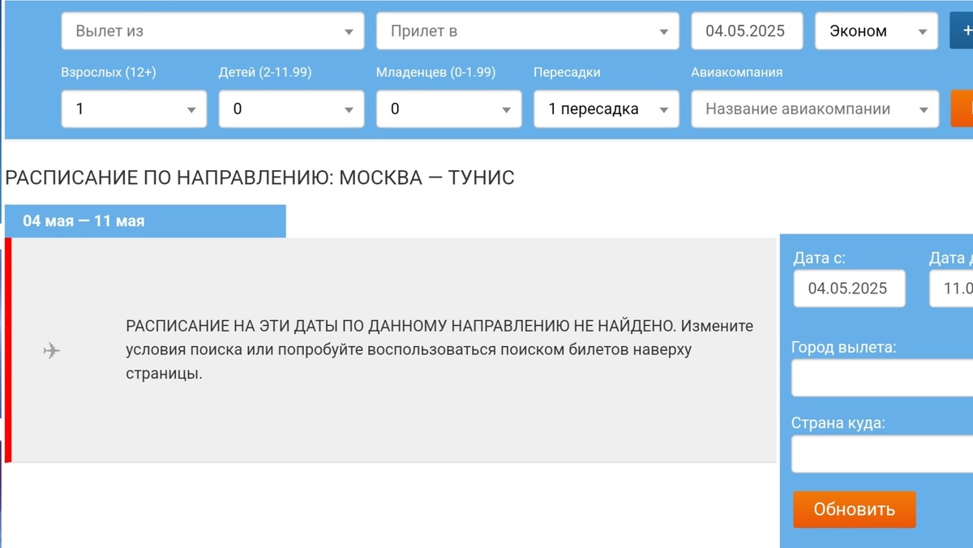Open the 'Прилет в' arrival city dropdown
973x548 pixels.
(527, 31)
